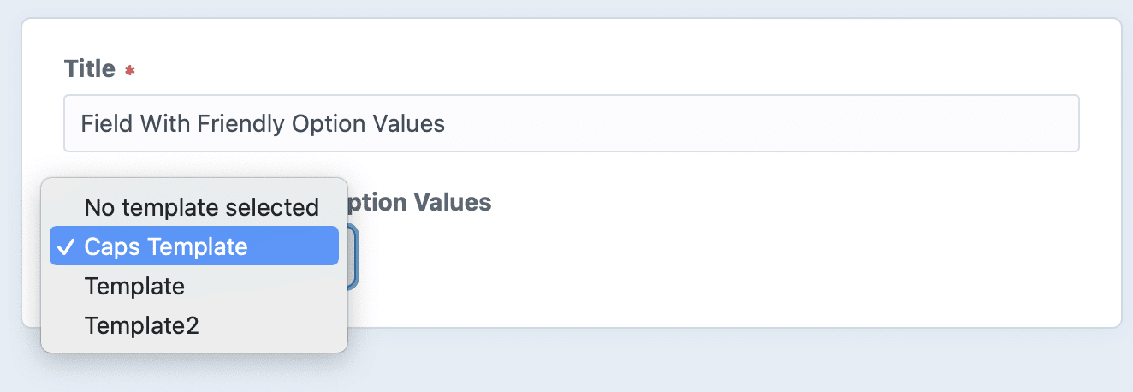Click the partially hidden "ption Values" label
This screenshot has width=1133, height=392.
pyautogui.click(x=419, y=203)
